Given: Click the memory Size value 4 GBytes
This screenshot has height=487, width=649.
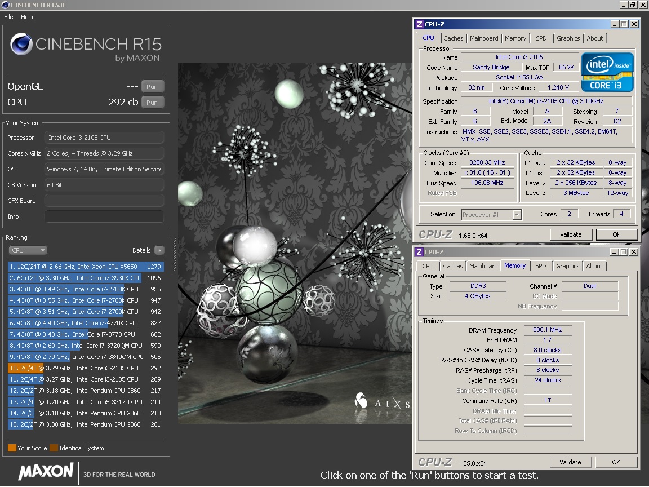Looking at the screenshot, I should click(x=478, y=296).
